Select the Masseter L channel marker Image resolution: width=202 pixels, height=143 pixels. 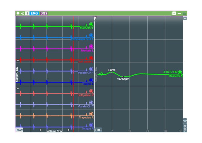pos(91,24)
